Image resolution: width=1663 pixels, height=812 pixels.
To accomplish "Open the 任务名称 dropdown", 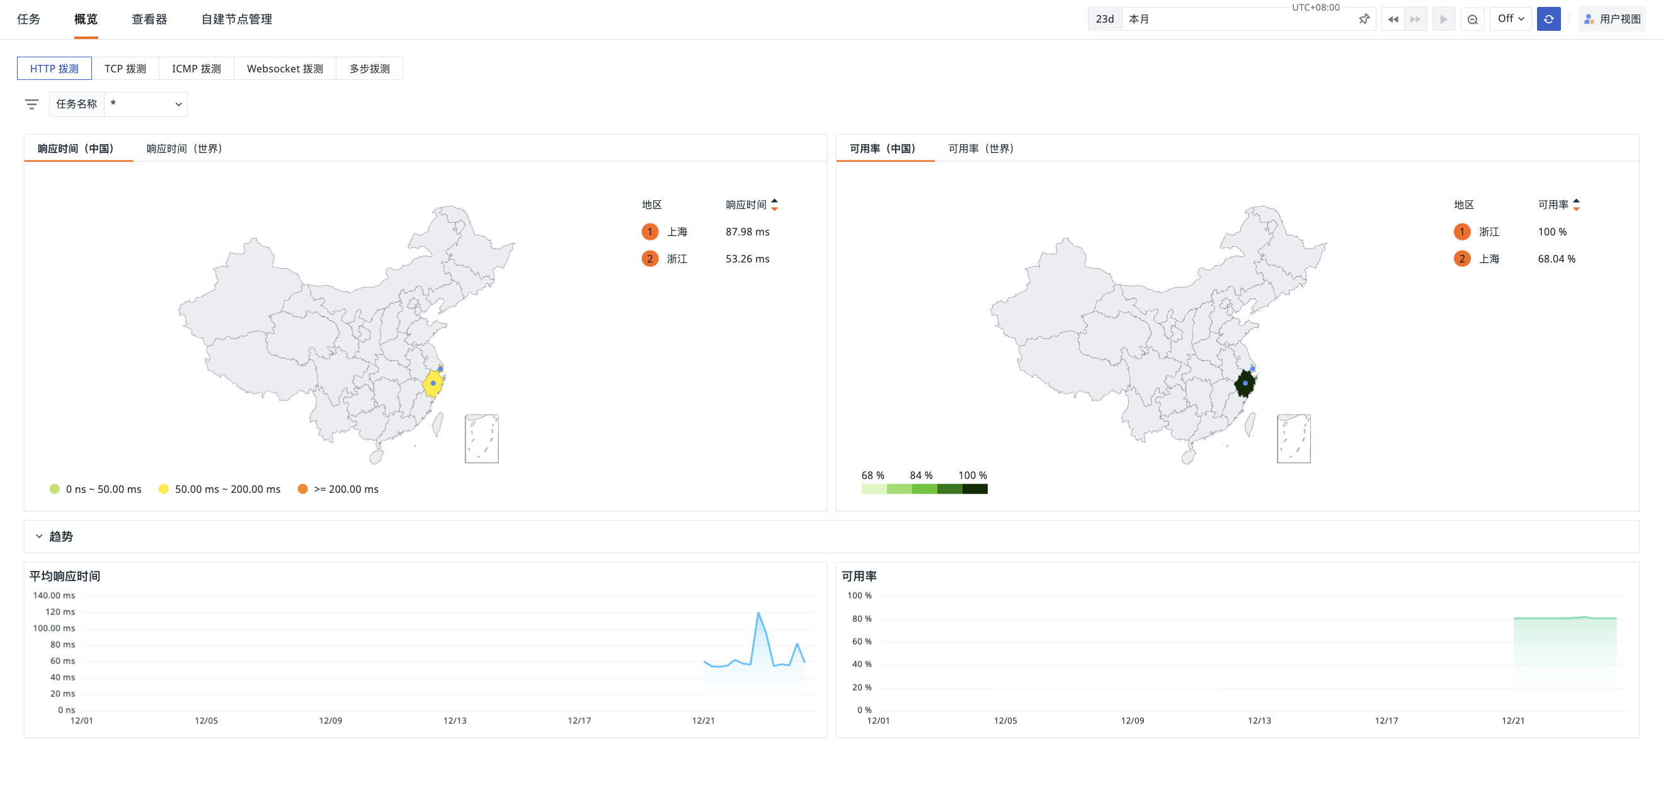I will (x=146, y=104).
